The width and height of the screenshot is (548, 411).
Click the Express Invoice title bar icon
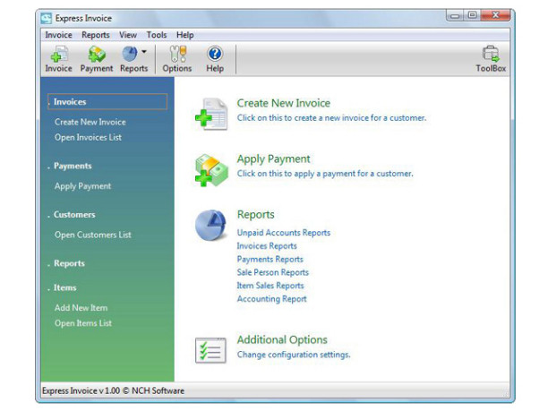[47, 18]
